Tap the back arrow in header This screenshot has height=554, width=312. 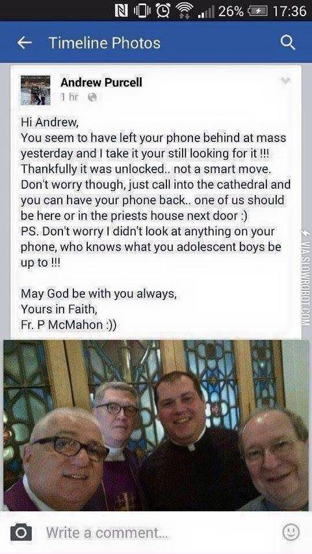[25, 43]
